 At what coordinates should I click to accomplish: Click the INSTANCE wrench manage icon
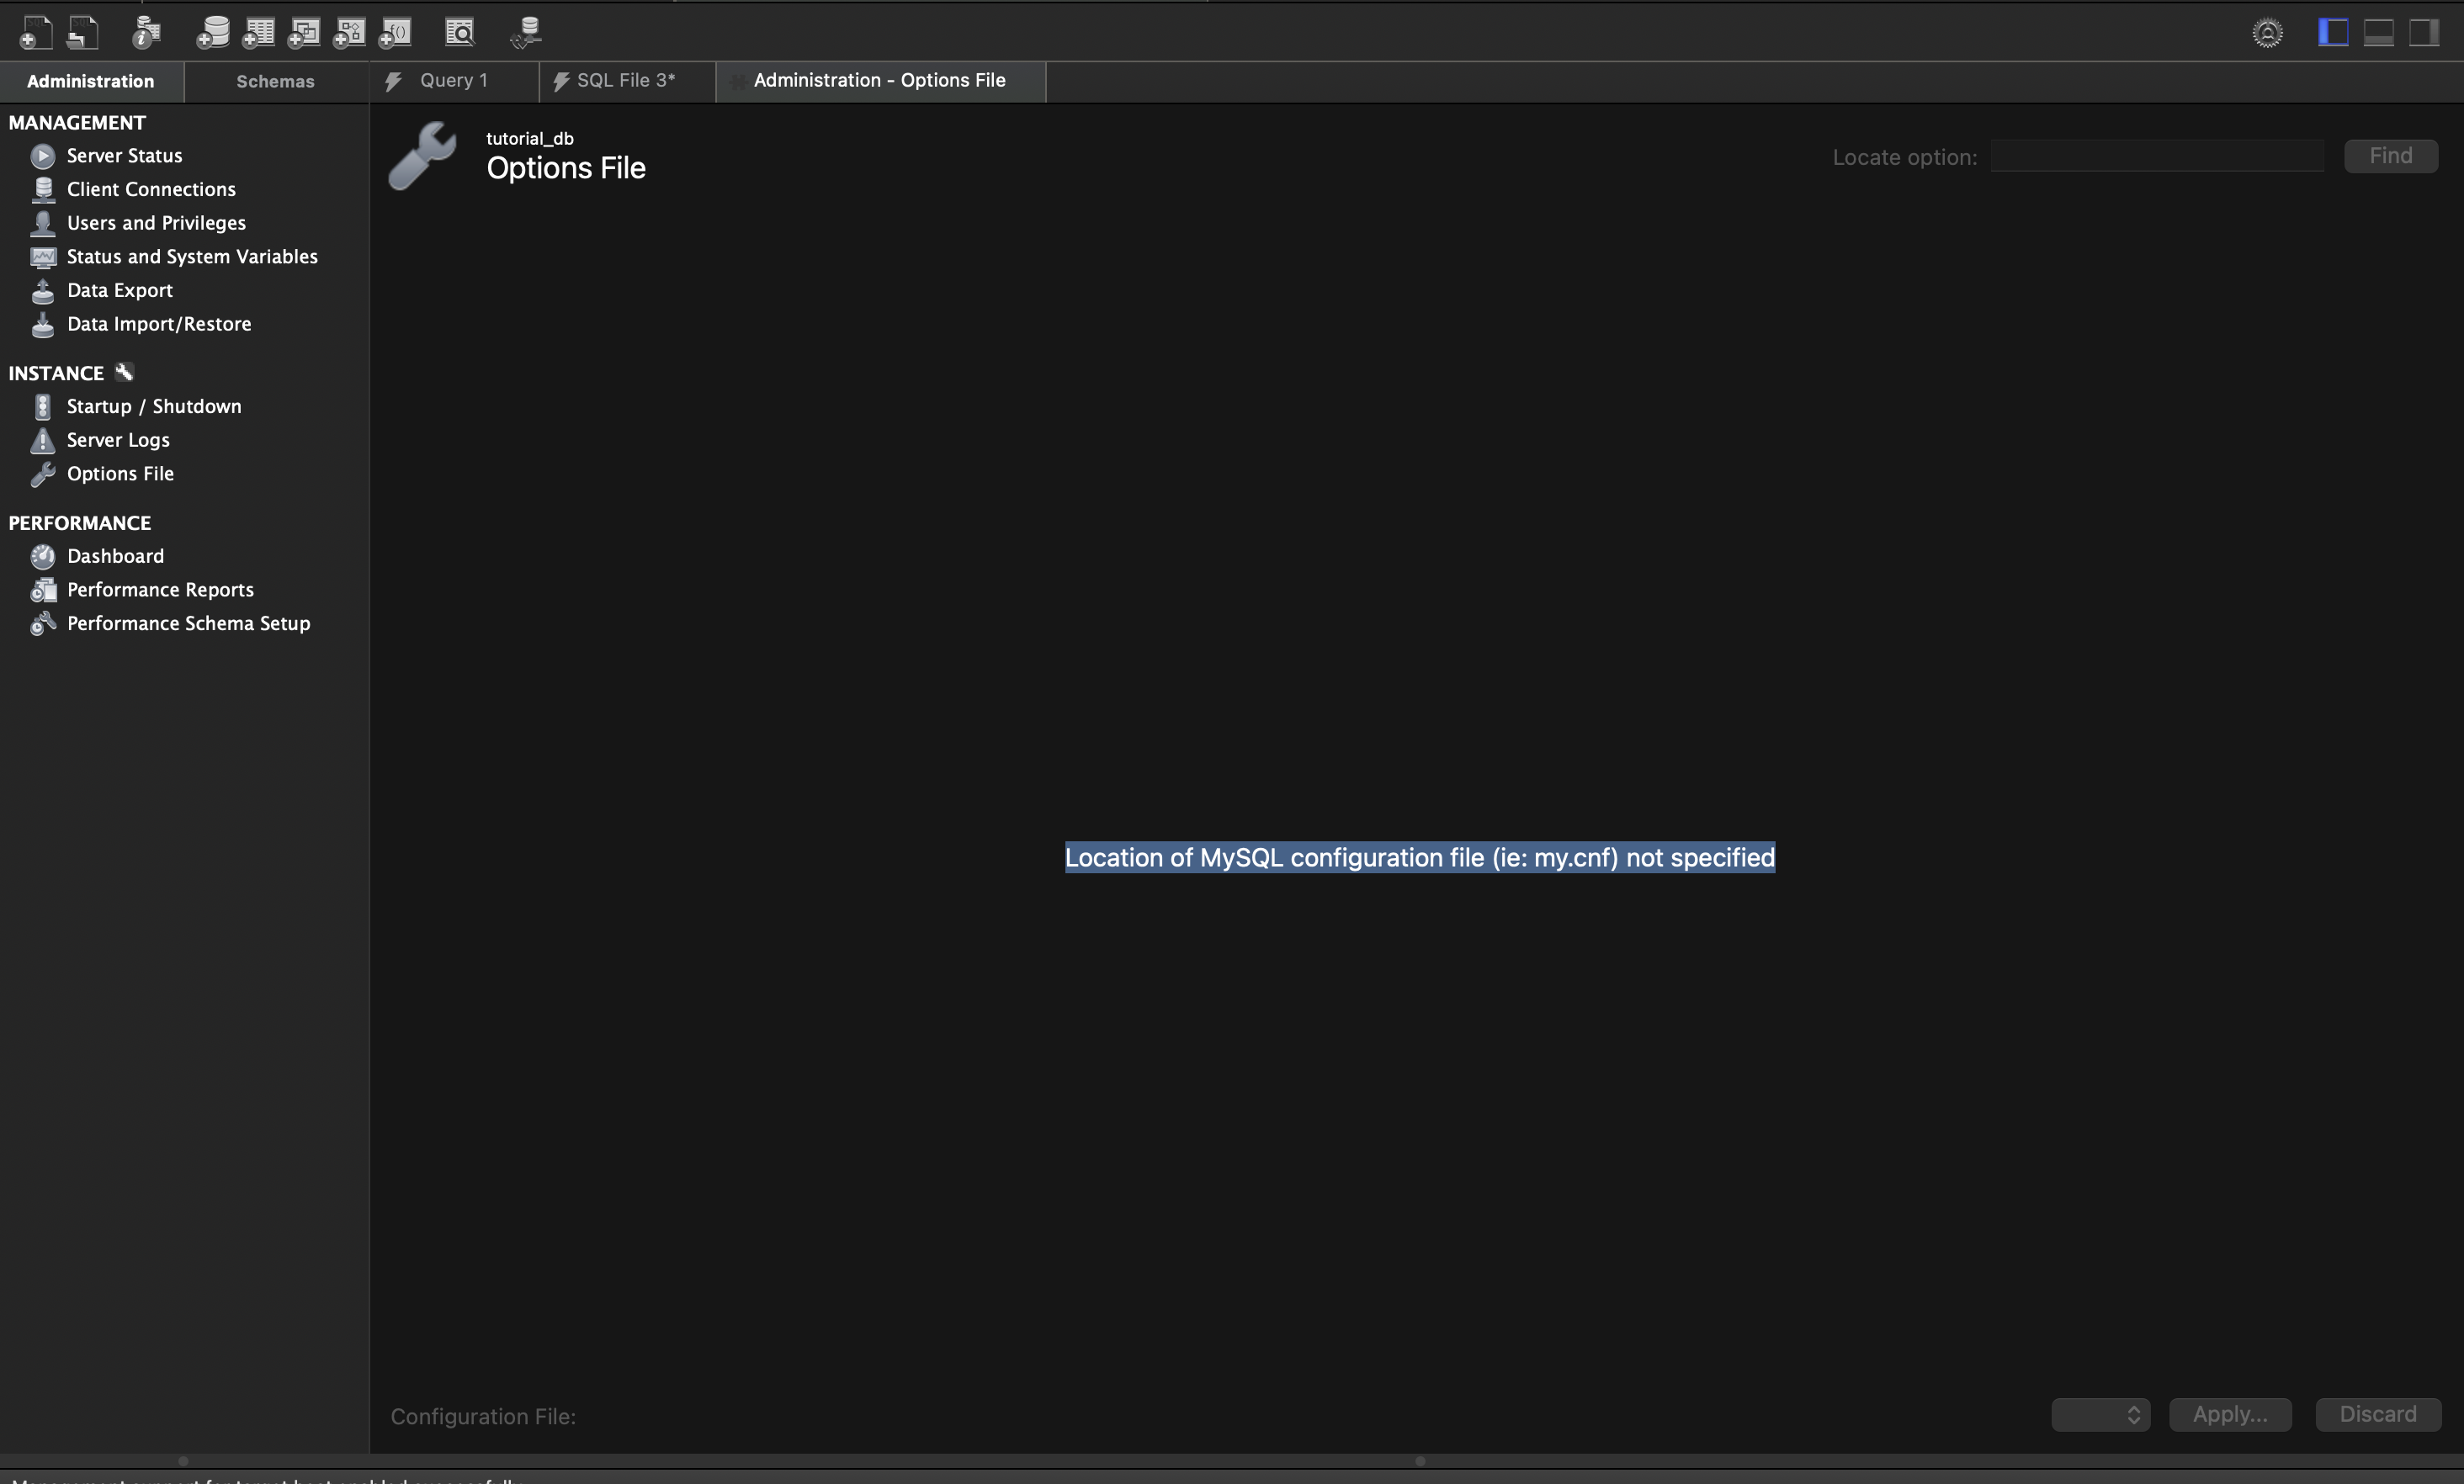pos(124,372)
